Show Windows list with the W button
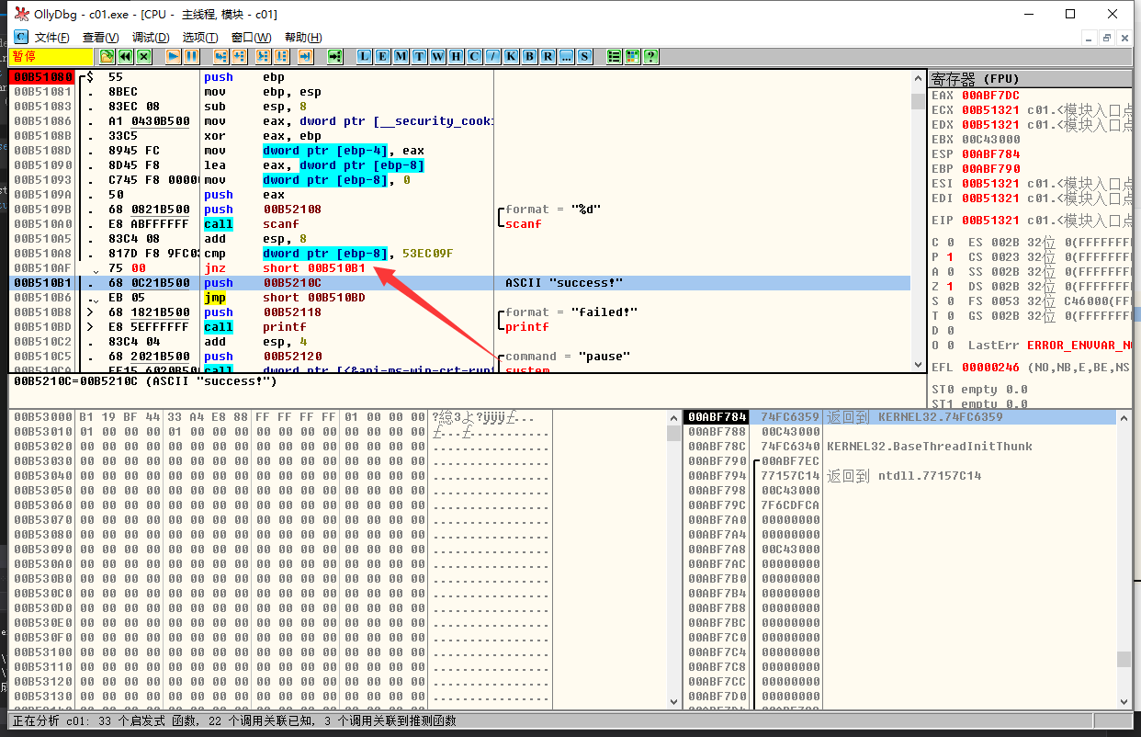 pos(437,56)
